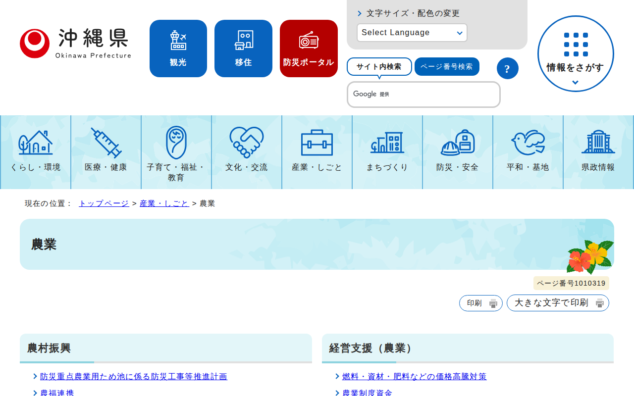634x396 pixels.
Task: Click the Okinawa Prefecture logo
Action: [75, 43]
